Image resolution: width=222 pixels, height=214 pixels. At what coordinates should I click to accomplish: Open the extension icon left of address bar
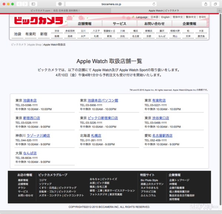point(60,4)
